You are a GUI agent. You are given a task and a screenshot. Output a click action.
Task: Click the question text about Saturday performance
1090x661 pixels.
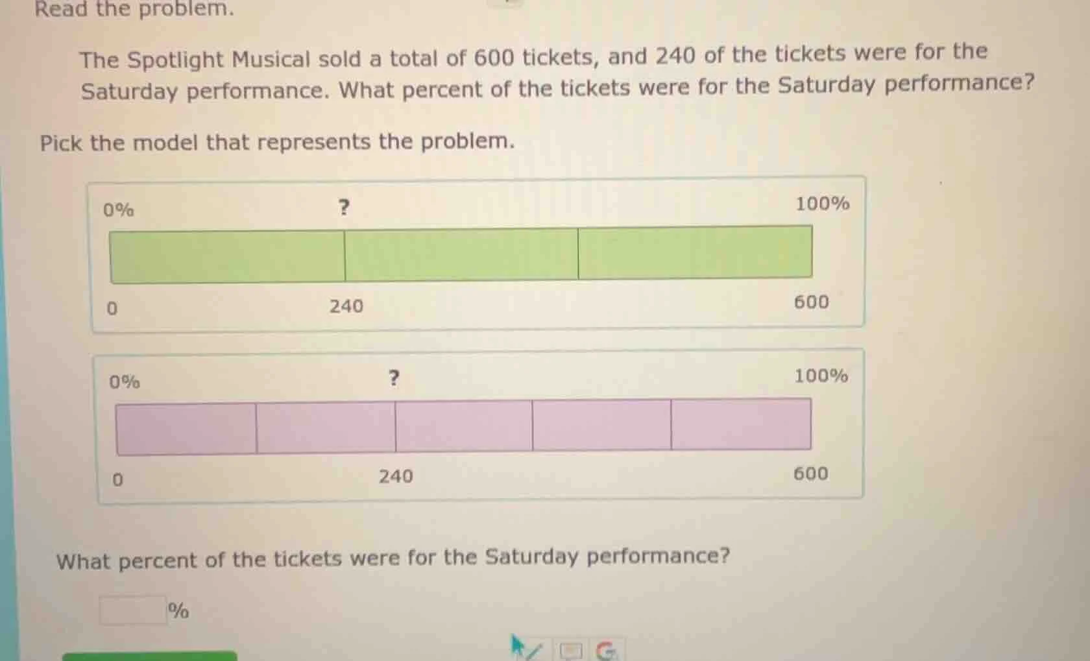tap(393, 558)
